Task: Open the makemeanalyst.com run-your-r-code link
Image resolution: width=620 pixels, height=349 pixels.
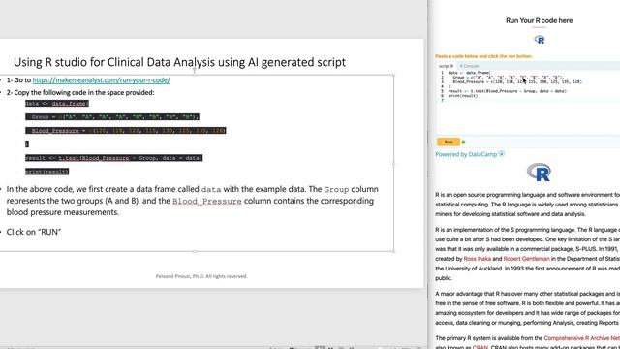Action: click(101, 79)
